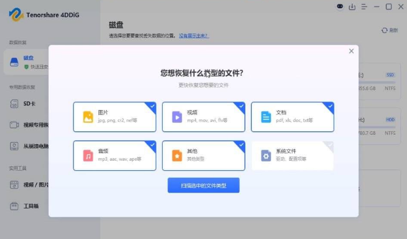Close the file type selection dialog

pos(351,51)
